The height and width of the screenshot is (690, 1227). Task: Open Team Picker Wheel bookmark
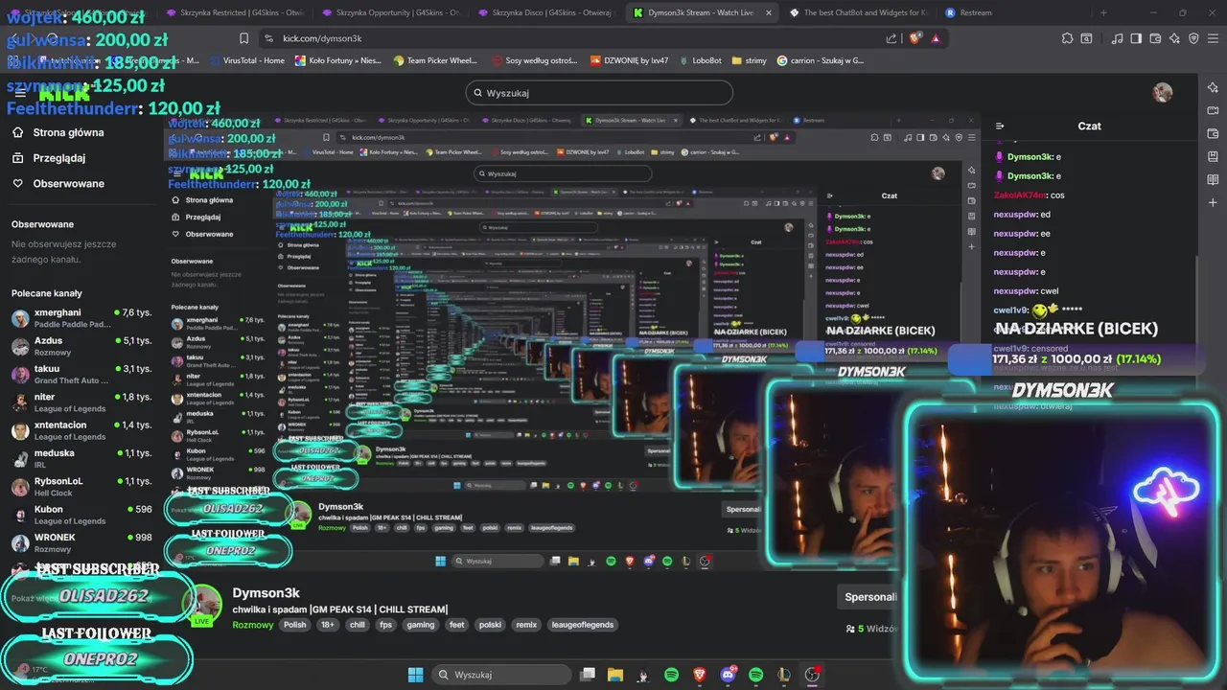click(x=434, y=60)
